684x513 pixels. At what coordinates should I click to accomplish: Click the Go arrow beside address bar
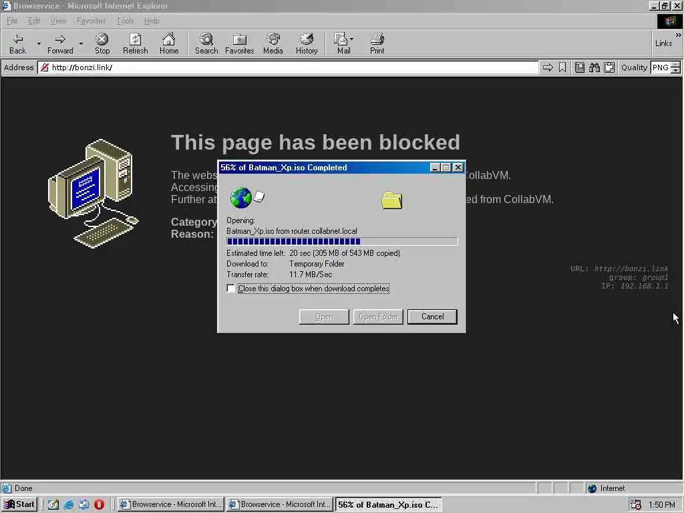coord(548,67)
